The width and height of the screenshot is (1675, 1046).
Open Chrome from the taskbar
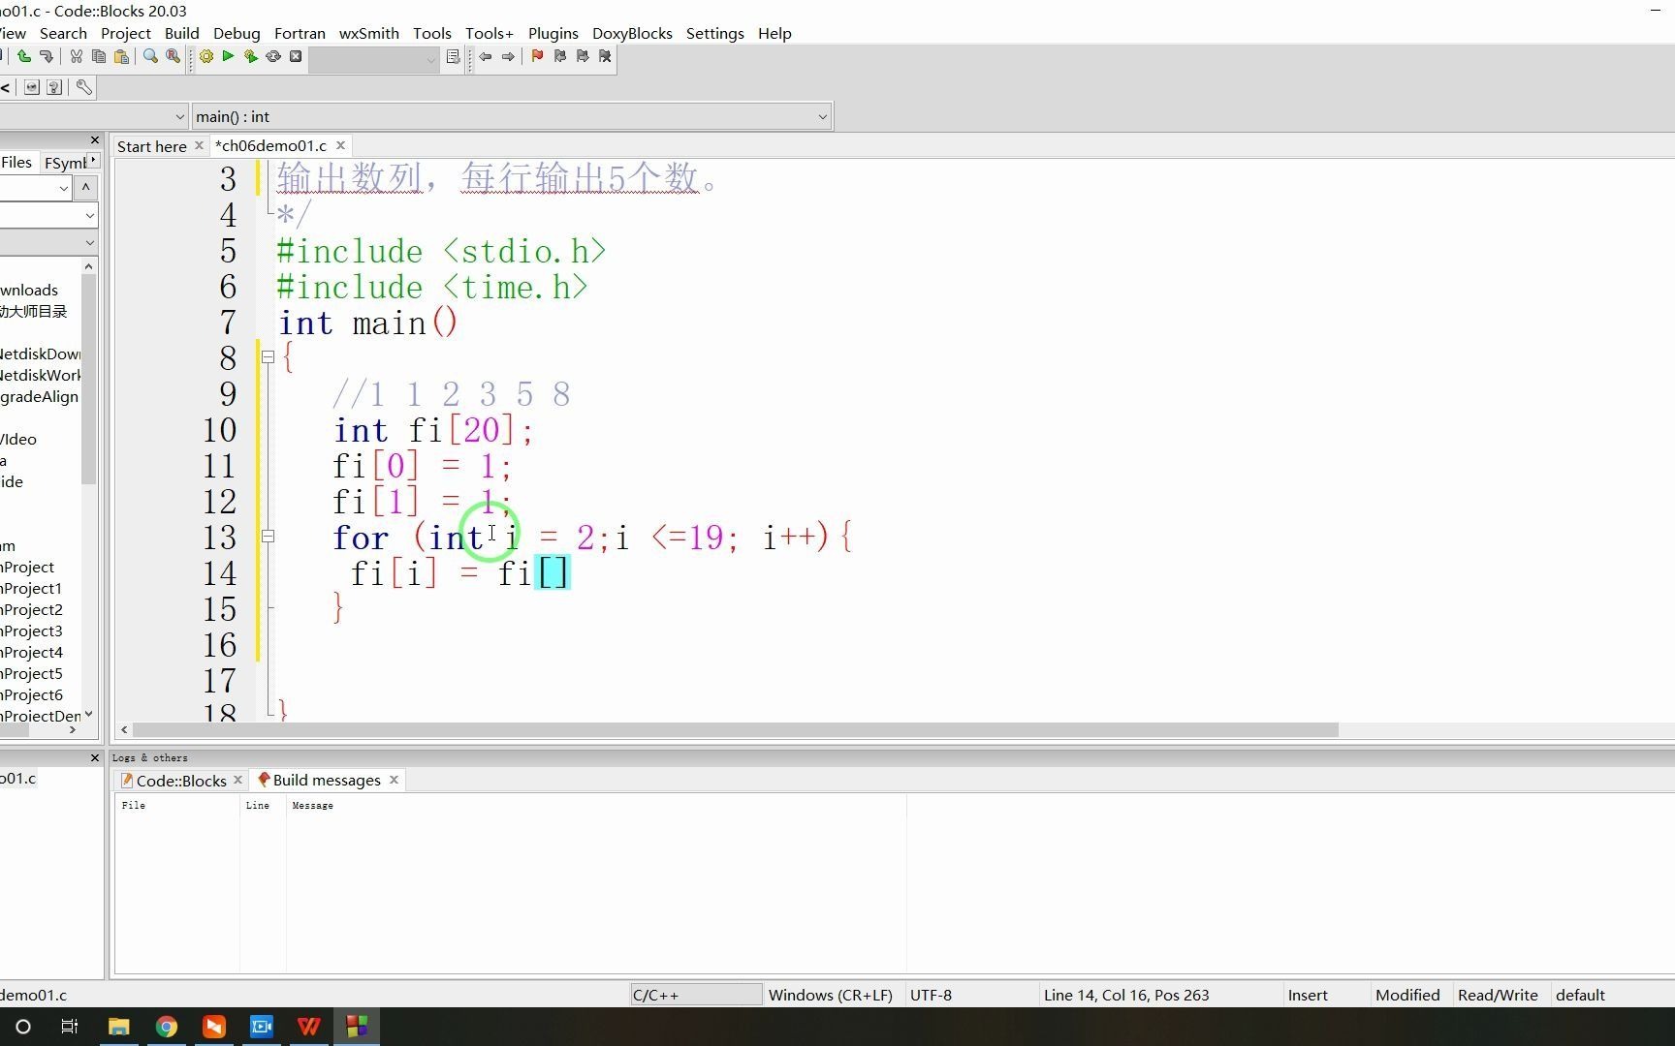(167, 1027)
